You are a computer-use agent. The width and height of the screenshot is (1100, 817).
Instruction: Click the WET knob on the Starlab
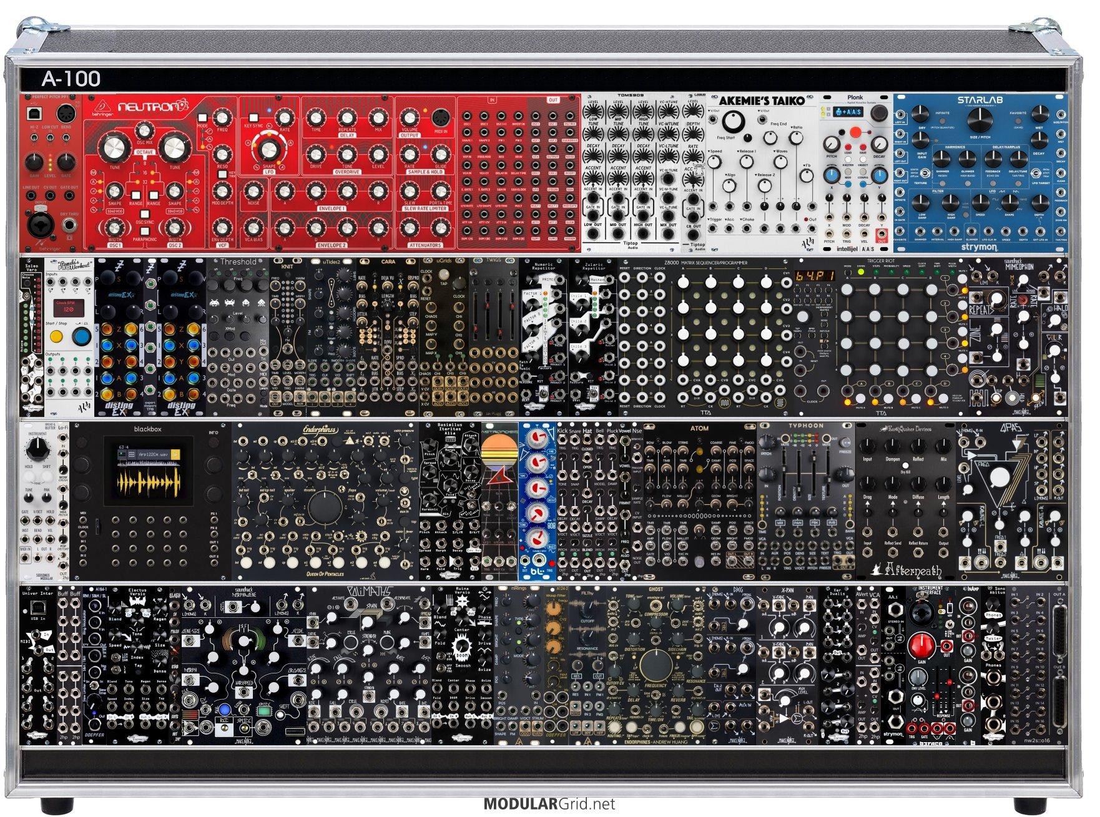[1039, 114]
